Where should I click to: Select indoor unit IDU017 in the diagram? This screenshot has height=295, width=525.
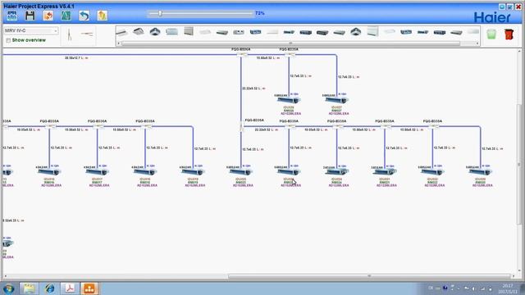pyautogui.click(x=97, y=172)
